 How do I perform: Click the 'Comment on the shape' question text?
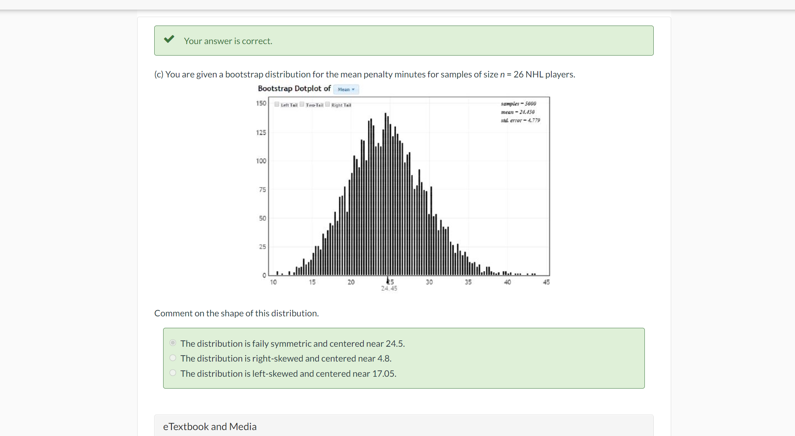(237, 313)
